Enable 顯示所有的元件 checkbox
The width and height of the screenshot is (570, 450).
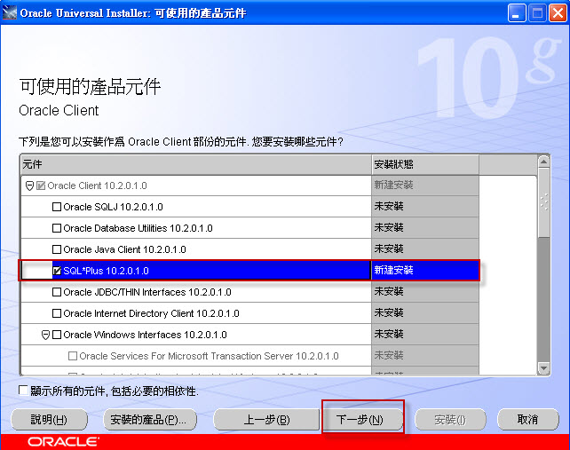[x=24, y=391]
